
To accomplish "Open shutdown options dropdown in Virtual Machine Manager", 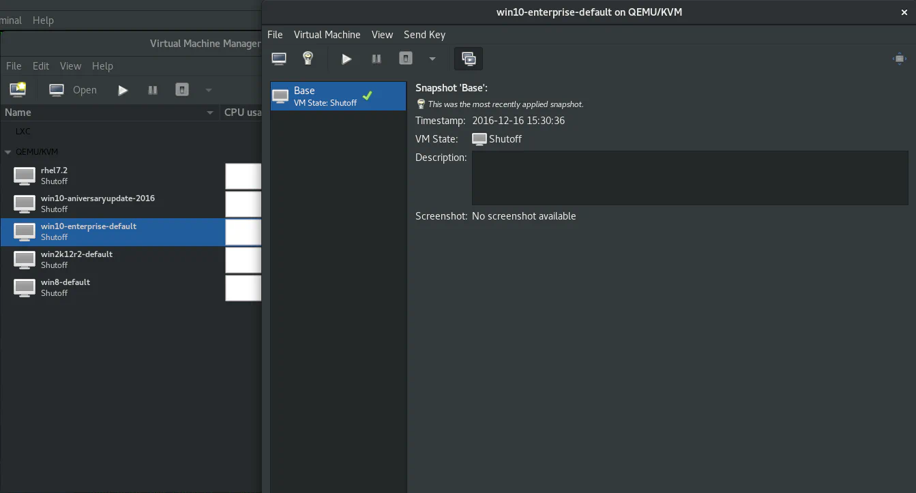I will pyautogui.click(x=209, y=90).
